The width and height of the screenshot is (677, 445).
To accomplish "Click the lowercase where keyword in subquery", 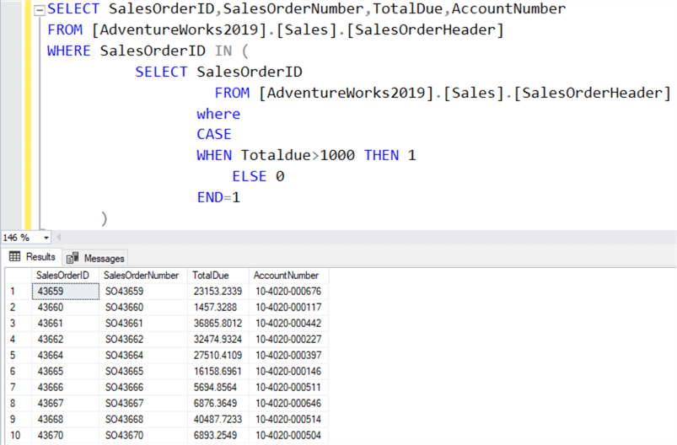I will pos(218,114).
